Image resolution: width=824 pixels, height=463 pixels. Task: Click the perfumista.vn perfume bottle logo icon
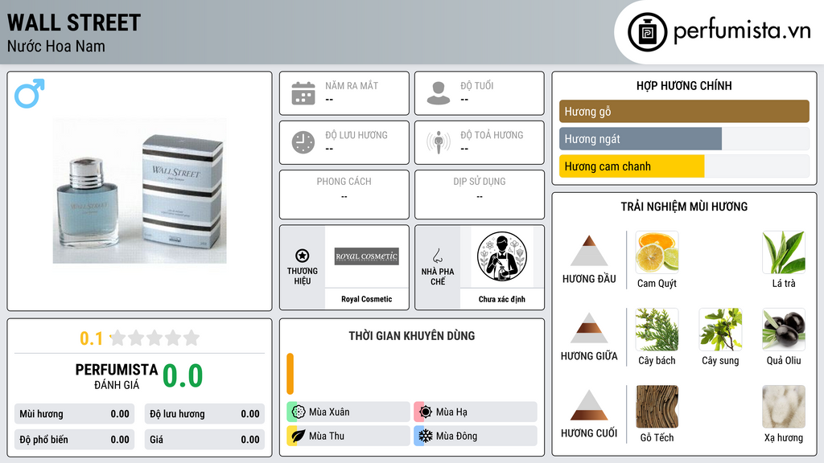[647, 32]
